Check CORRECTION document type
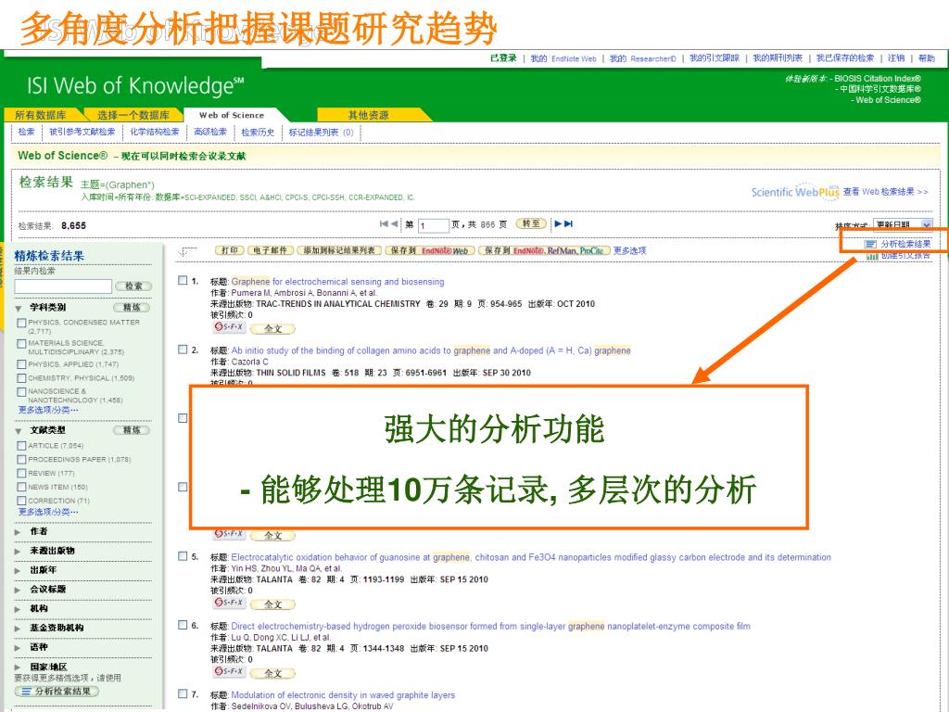The width and height of the screenshot is (949, 712). (22, 501)
